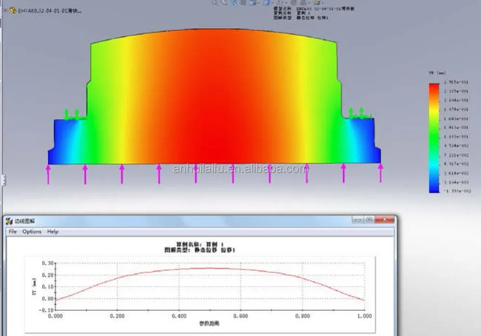Click the green fixture arrows on left step
The height and width of the screenshot is (336, 481).
73,114
